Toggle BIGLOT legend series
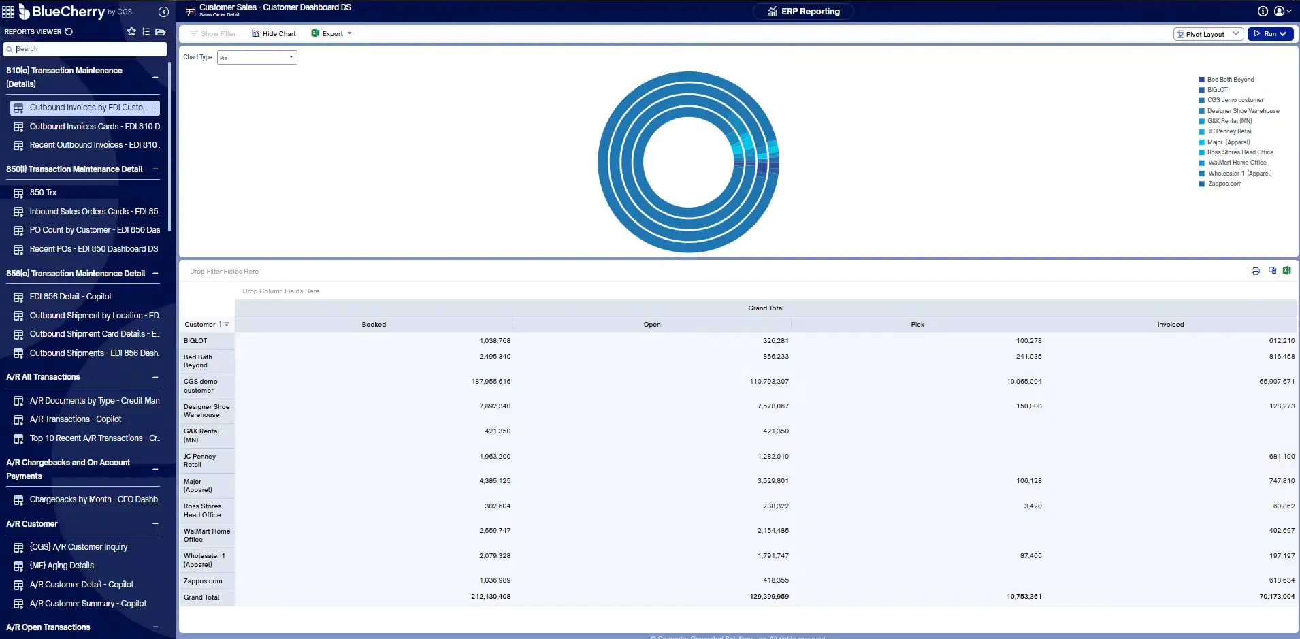The image size is (1300, 639). coord(1213,90)
